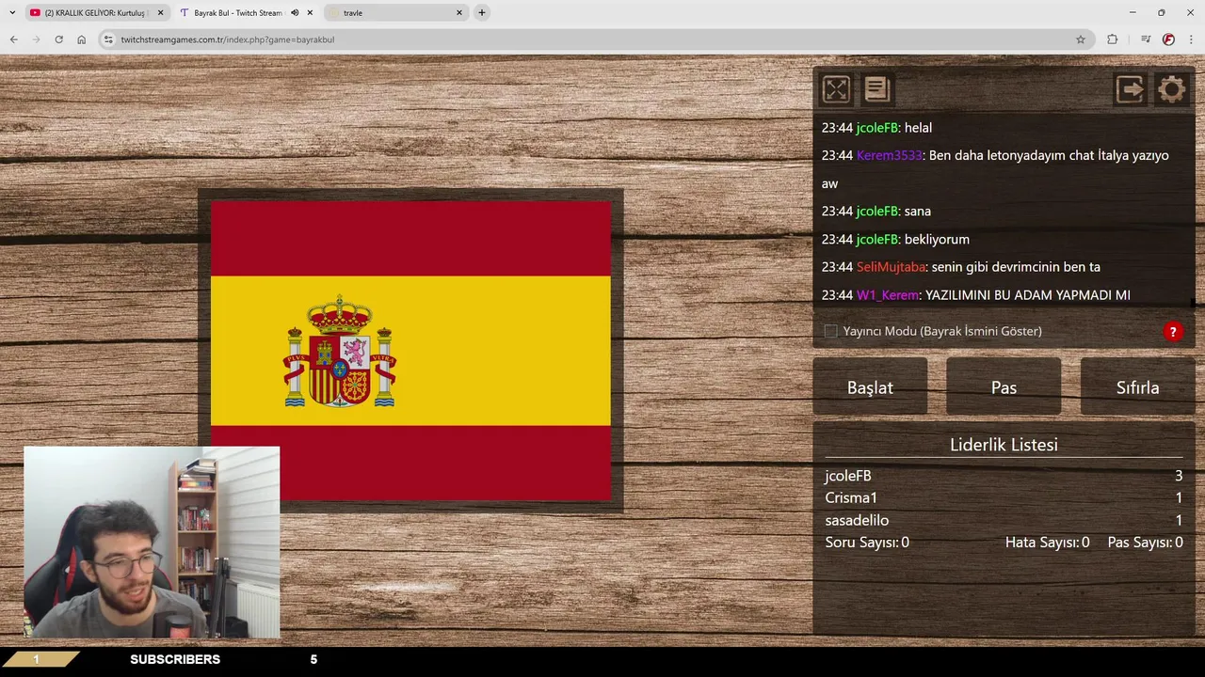Click the Sıfırla button

(1137, 386)
